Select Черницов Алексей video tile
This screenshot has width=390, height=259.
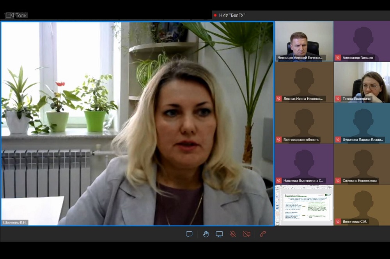[304, 41]
